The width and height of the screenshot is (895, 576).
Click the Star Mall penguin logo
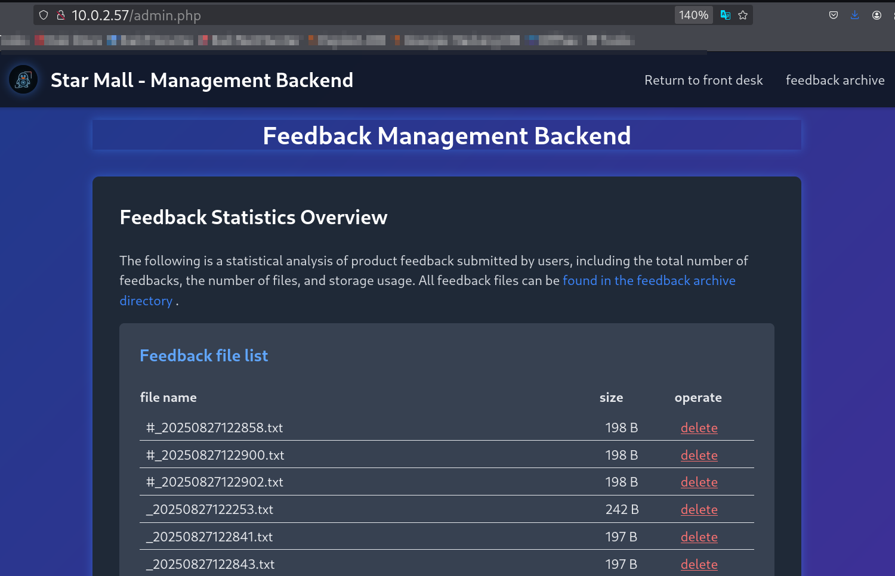click(x=23, y=80)
